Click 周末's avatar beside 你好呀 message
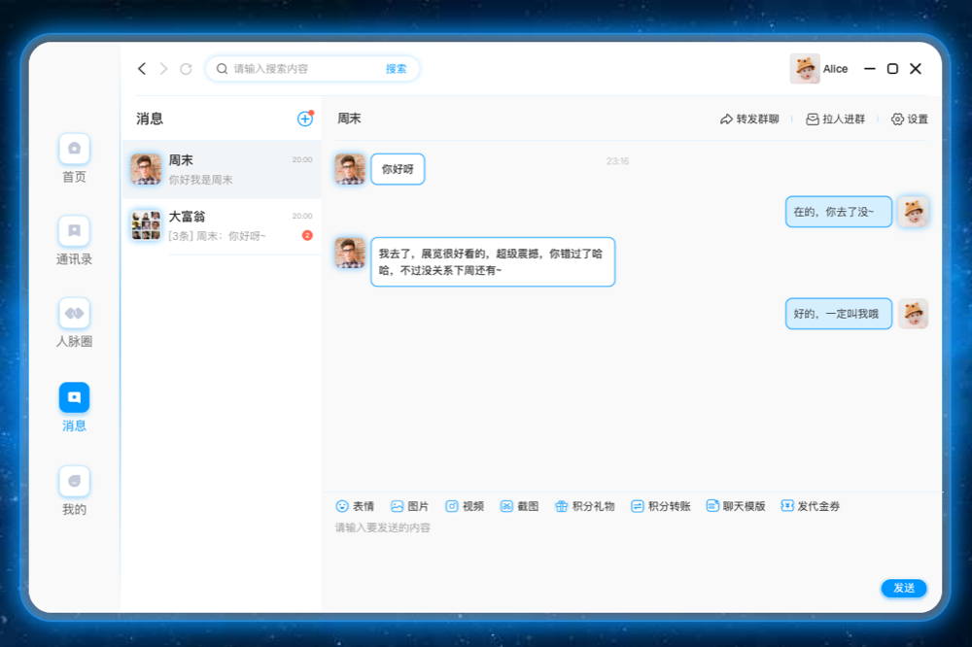This screenshot has height=647, width=972. tap(350, 169)
